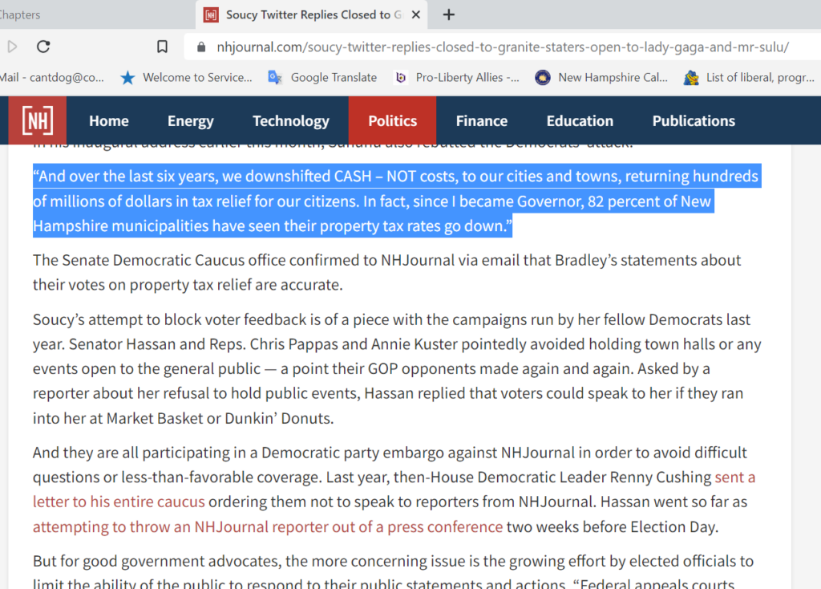
Task: Open the Energy menu item
Action: (190, 121)
